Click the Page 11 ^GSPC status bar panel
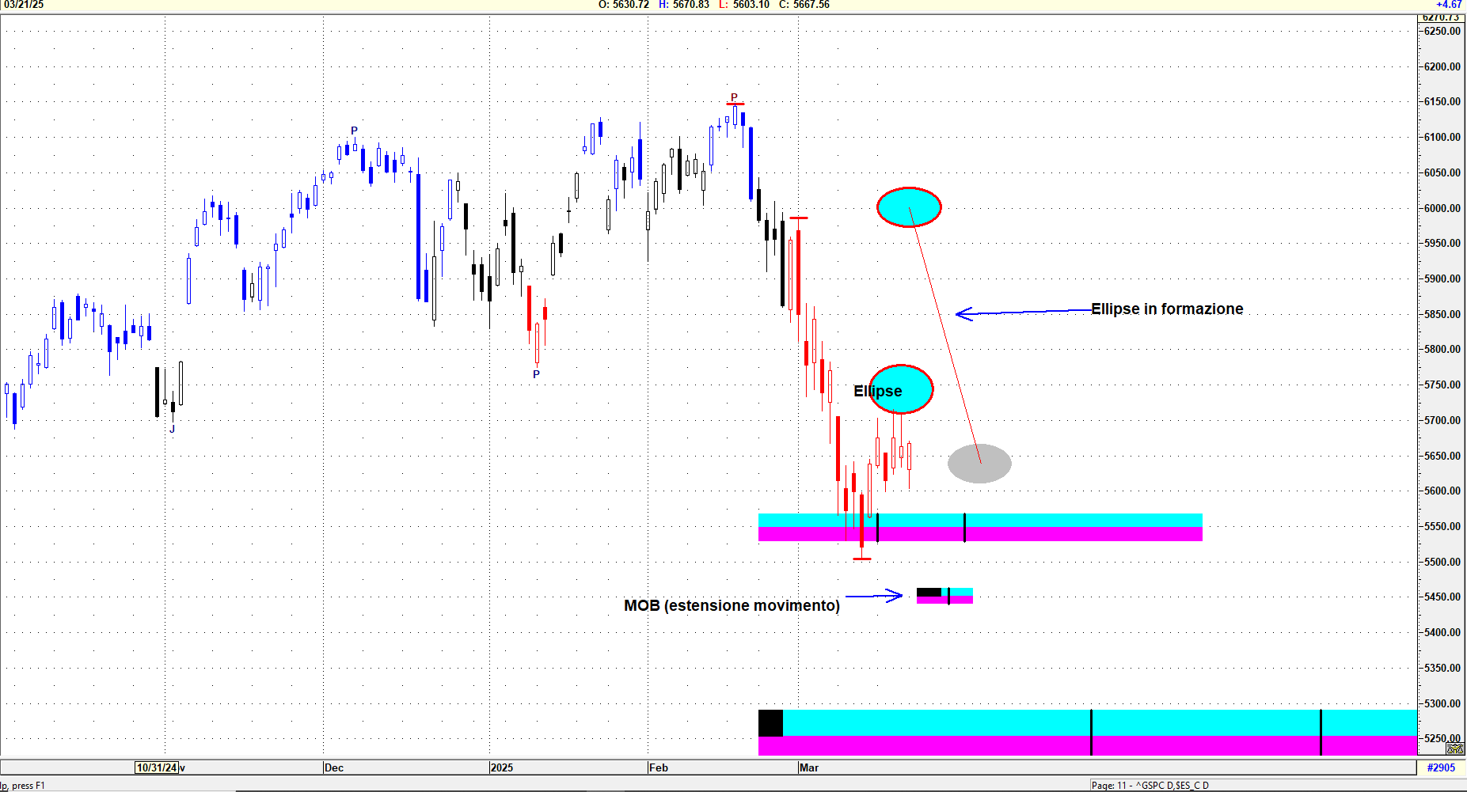The image size is (1467, 792). click(1150, 786)
